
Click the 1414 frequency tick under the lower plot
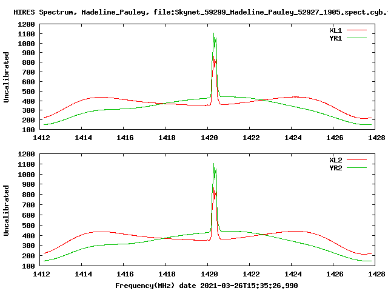pos(83,274)
